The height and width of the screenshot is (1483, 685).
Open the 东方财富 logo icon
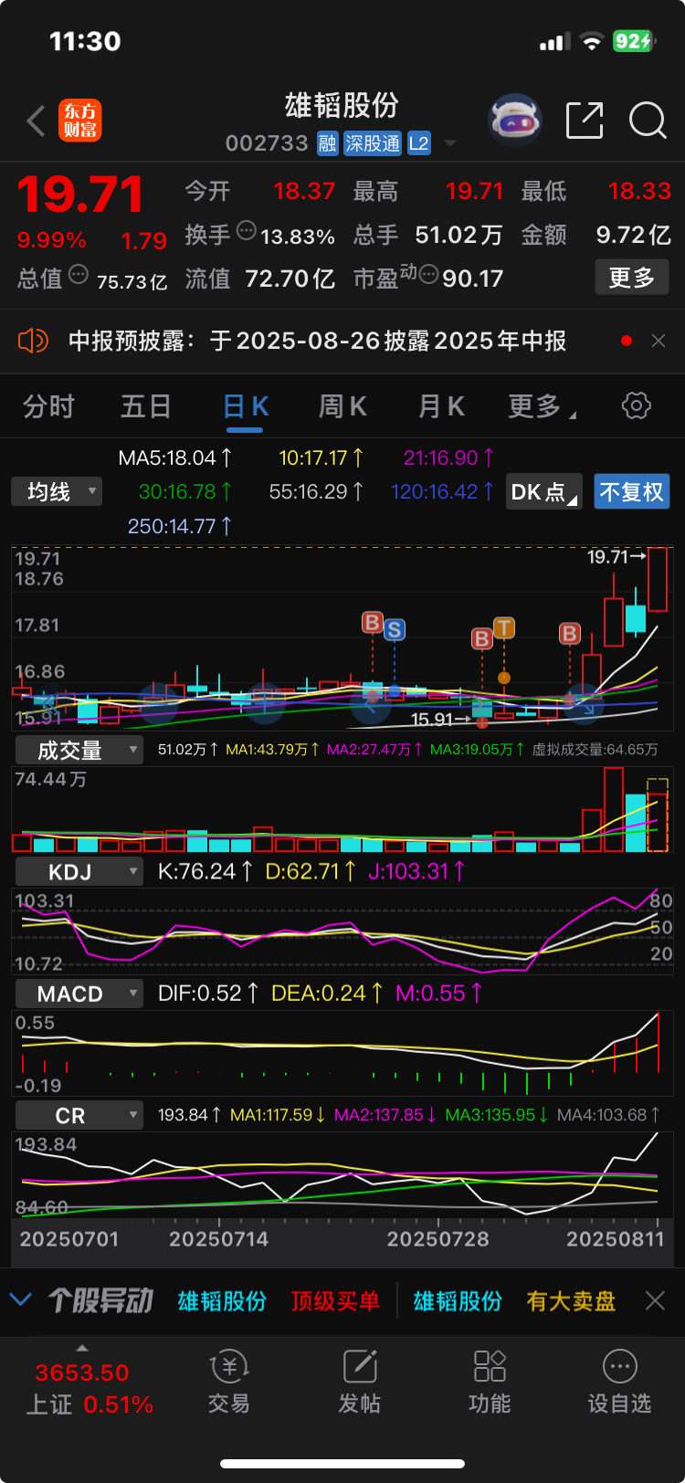coord(80,121)
